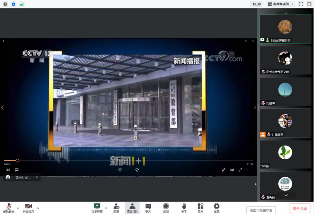Open the emoji reaction picker
The width and height of the screenshot is (315, 214).
pyautogui.click(x=8, y=177)
